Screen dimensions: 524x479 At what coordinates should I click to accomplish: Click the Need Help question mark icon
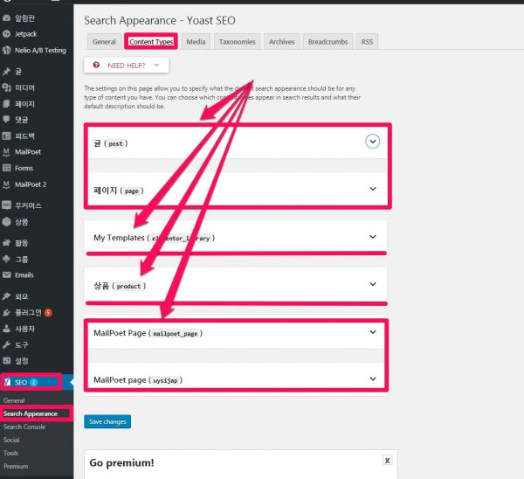pos(96,65)
